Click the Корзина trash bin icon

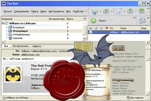point(10,38)
